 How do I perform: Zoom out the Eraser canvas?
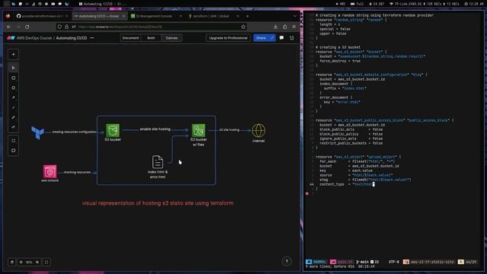pyautogui.click(x=21, y=262)
